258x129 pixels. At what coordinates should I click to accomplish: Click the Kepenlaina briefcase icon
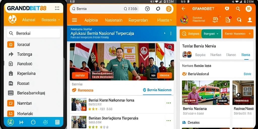11,74
